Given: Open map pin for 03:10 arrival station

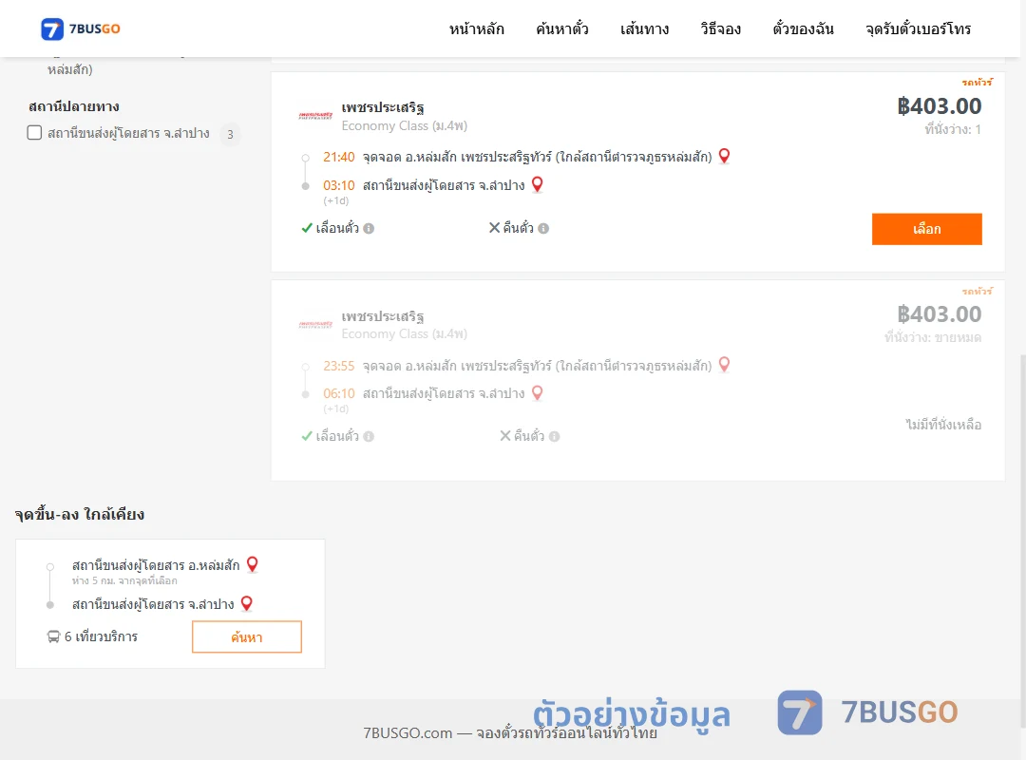Looking at the screenshot, I should (x=537, y=184).
